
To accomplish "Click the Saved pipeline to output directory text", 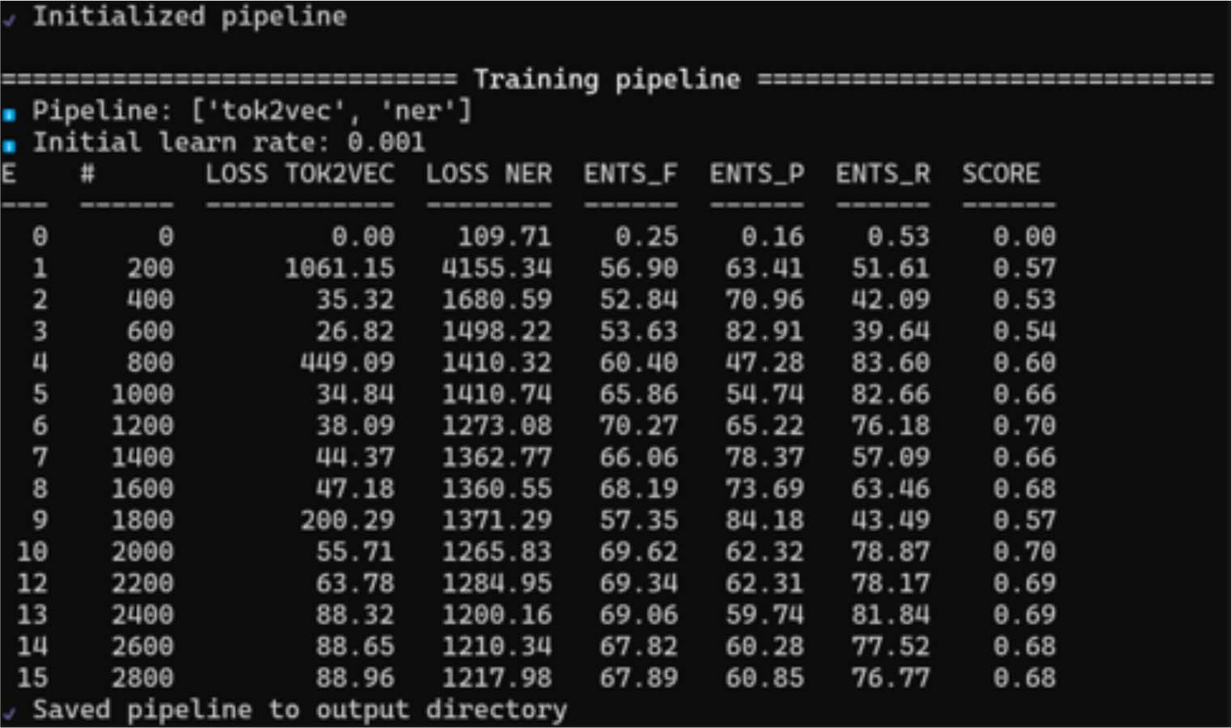I will pyautogui.click(x=300, y=710).
